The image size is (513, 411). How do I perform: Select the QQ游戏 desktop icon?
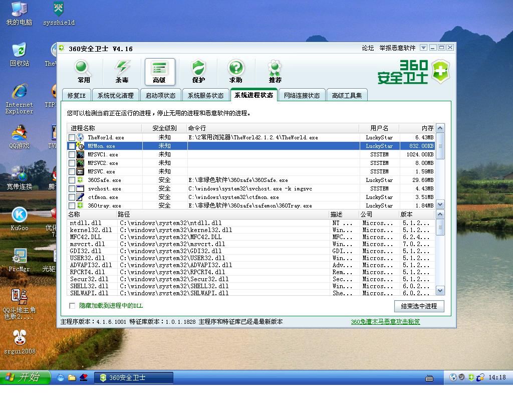20,137
